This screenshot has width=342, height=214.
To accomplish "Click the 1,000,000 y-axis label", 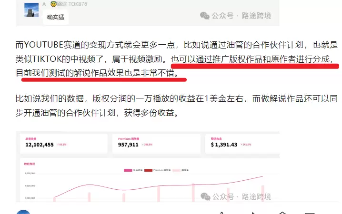I will (x=30, y=198).
